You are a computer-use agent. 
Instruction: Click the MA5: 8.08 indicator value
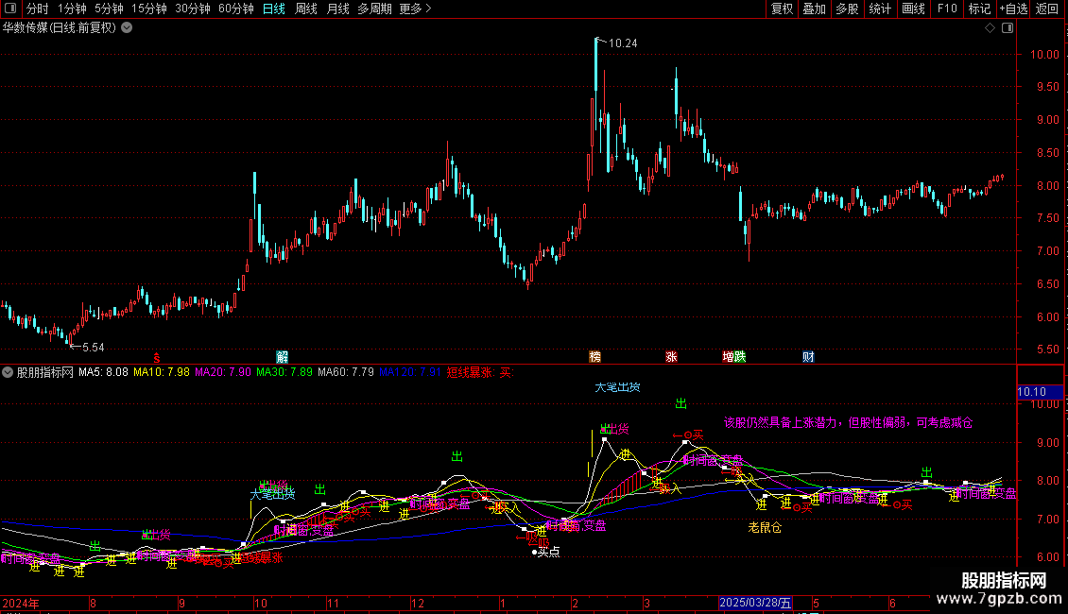pyautogui.click(x=103, y=372)
